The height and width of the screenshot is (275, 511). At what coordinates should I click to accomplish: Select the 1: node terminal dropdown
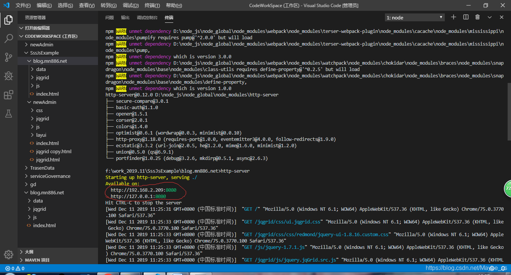point(414,18)
